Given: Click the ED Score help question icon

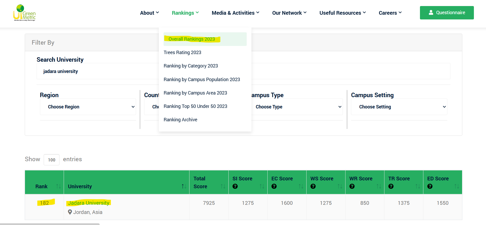Looking at the screenshot, I should (x=430, y=186).
